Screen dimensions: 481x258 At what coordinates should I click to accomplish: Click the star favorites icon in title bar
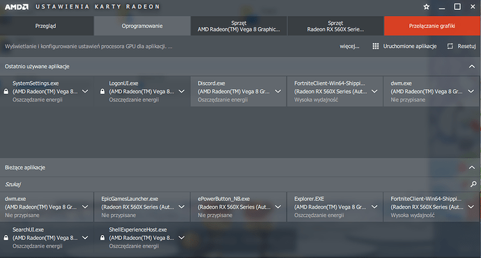427,7
